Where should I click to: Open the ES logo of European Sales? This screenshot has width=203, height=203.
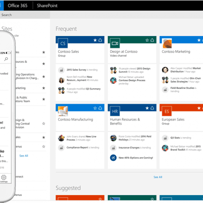167,111
